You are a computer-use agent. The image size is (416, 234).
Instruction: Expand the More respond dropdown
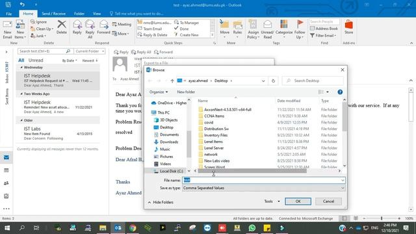point(121,34)
